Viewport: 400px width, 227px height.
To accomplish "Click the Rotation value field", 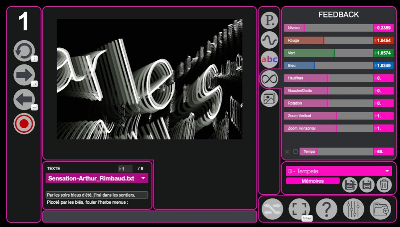I will coord(383,103).
